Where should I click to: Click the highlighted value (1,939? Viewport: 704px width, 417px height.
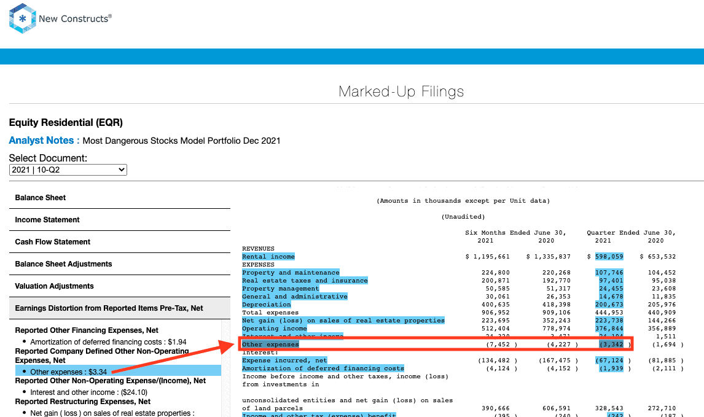(611, 368)
